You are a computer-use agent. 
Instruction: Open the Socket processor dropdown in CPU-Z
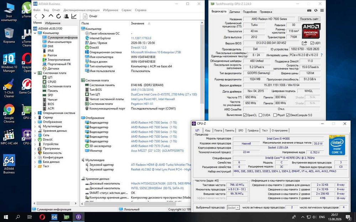click(234, 207)
